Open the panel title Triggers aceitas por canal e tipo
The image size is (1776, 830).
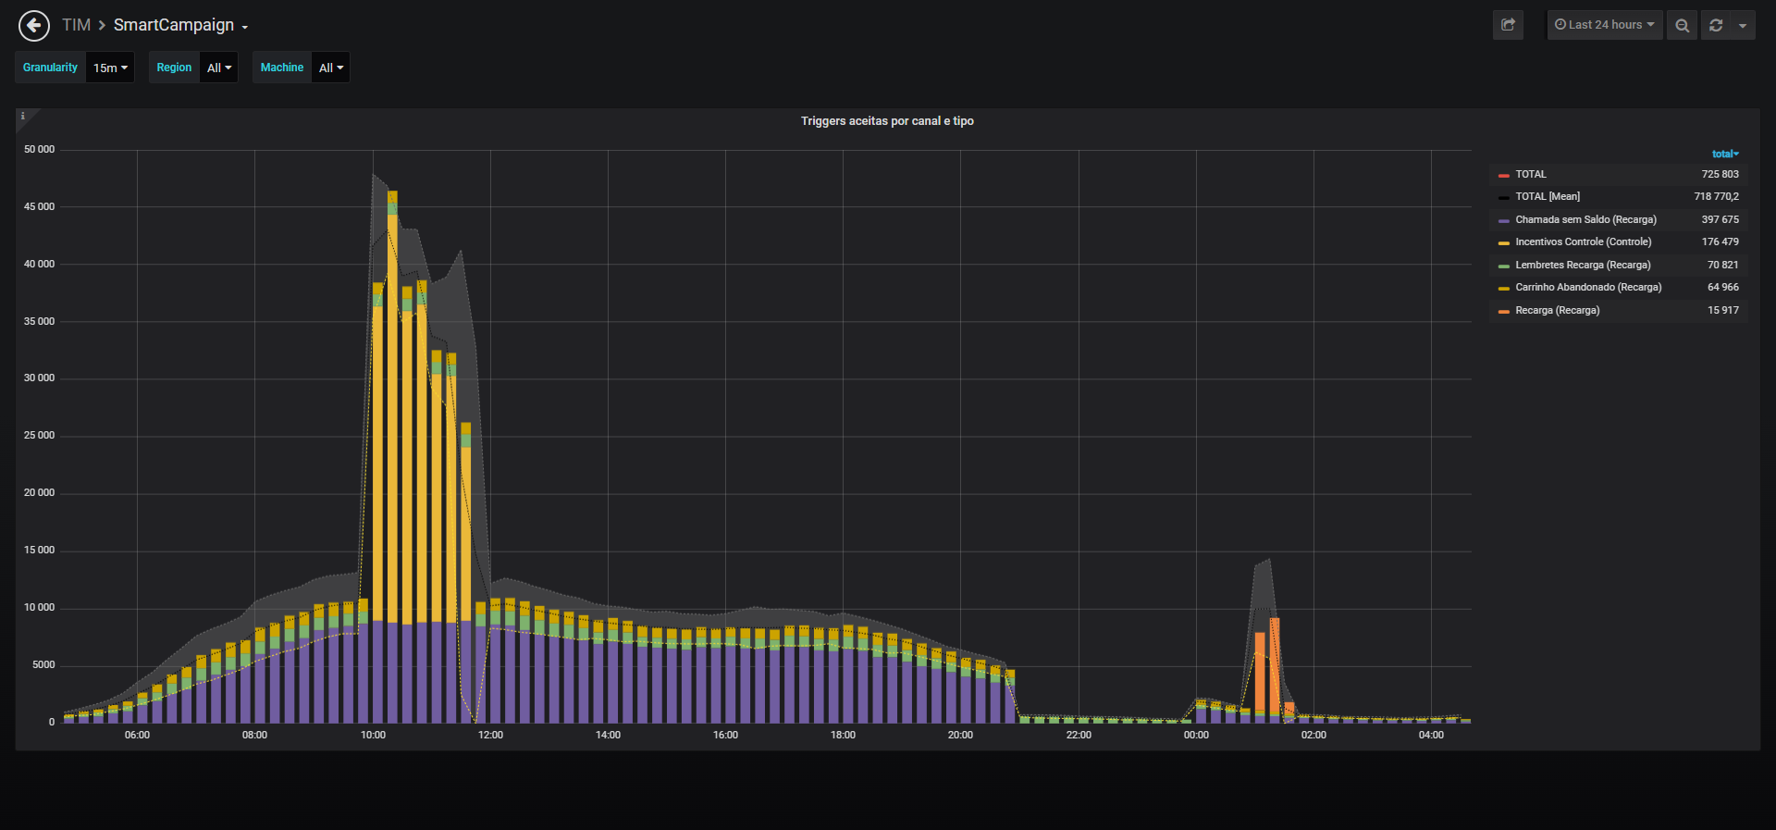coord(887,121)
